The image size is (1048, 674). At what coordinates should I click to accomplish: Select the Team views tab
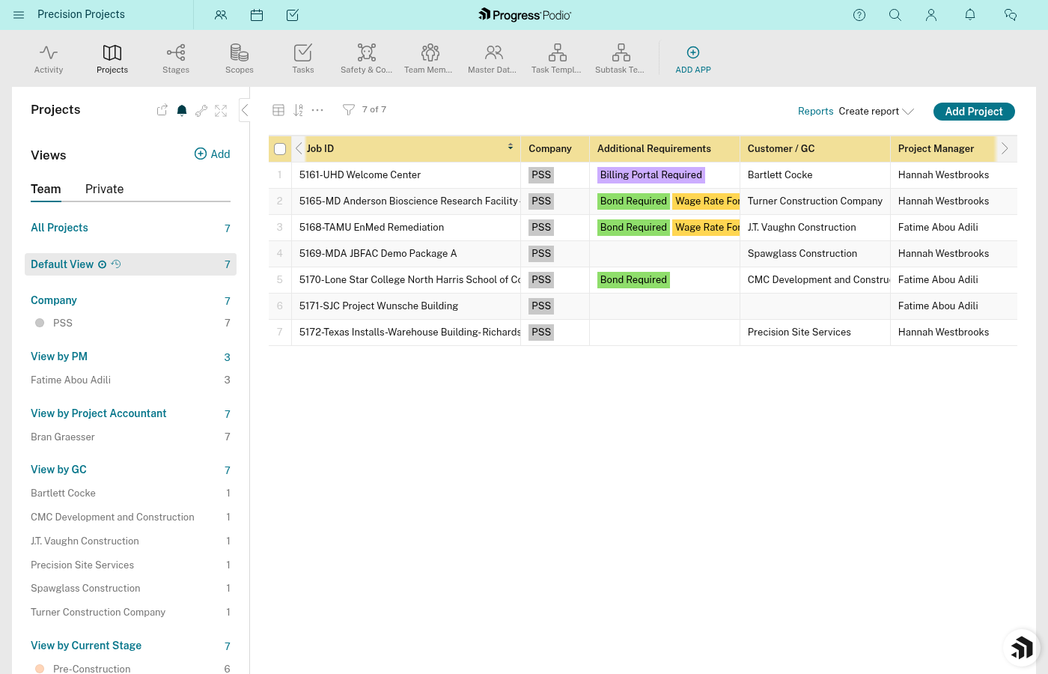click(x=46, y=189)
